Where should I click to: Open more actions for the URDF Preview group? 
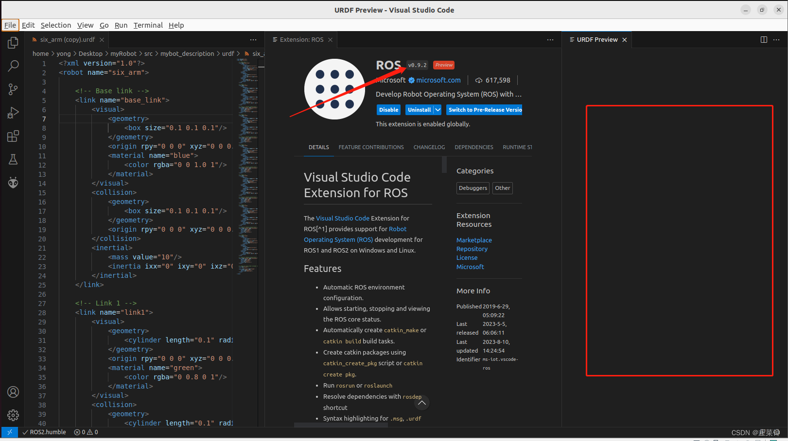tap(776, 40)
